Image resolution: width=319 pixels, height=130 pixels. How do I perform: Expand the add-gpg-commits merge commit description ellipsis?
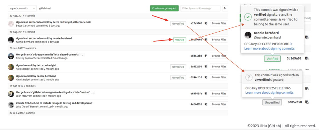pyautogui.click(x=82, y=55)
